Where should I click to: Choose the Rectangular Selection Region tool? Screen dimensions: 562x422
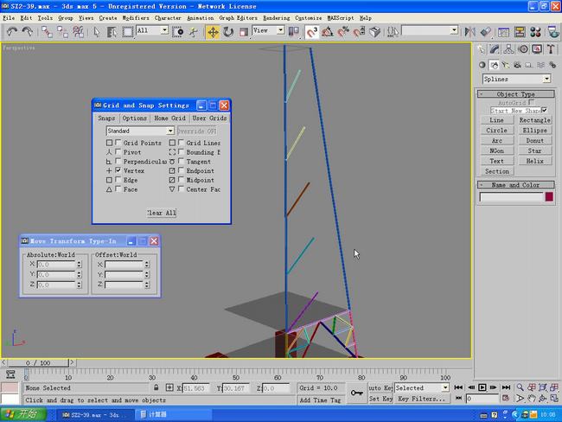128,32
